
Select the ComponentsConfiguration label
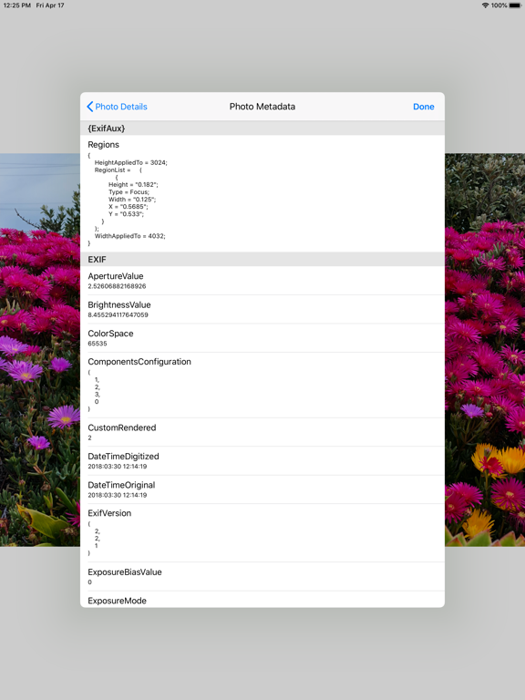click(x=139, y=362)
